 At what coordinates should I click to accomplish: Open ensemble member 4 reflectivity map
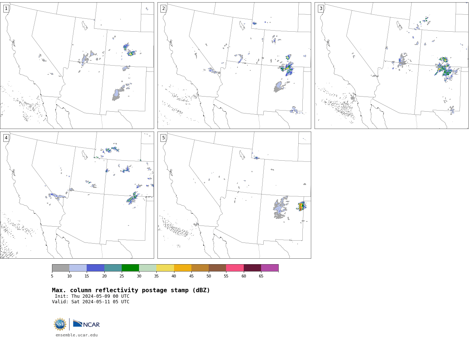[x=77, y=195]
